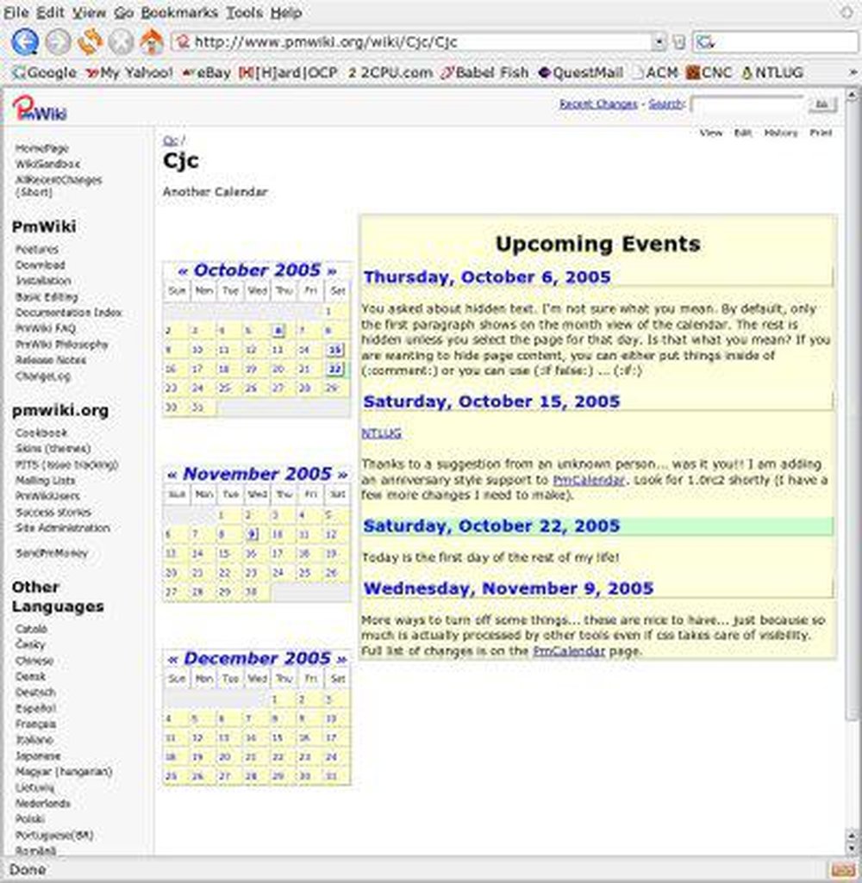This screenshot has width=862, height=883.
Task: Open the Wednesday, November 9, 2005 heading
Action: point(509,588)
